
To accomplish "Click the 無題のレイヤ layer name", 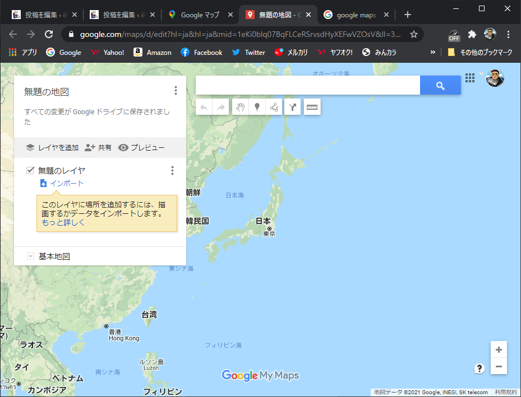I will (x=62, y=170).
